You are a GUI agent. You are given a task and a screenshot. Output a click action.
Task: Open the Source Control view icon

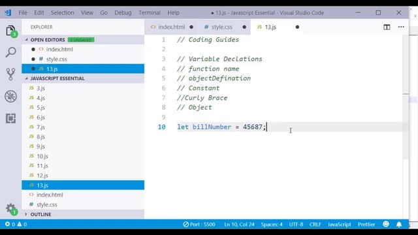pos(10,74)
